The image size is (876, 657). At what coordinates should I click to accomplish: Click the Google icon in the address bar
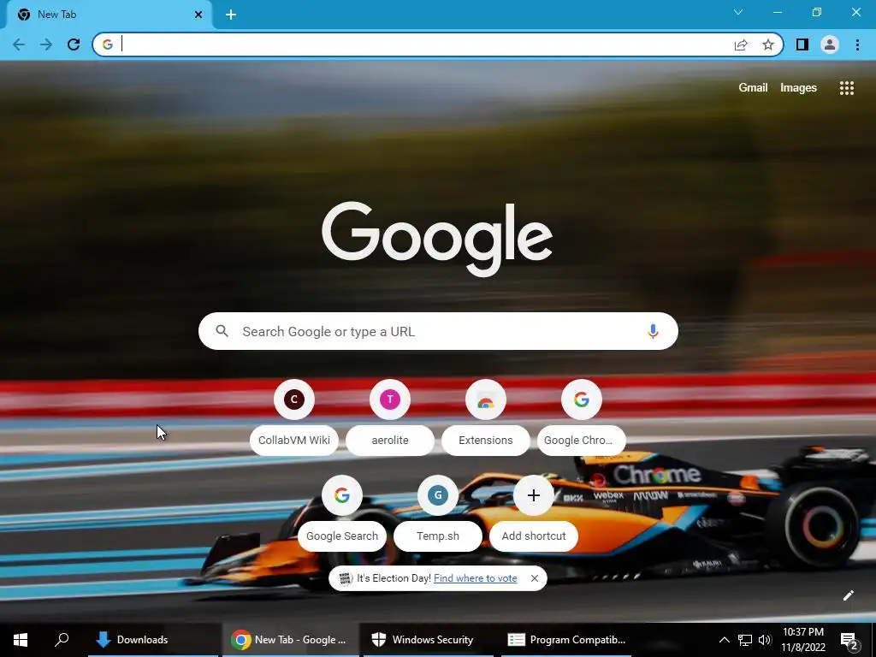[x=108, y=44]
